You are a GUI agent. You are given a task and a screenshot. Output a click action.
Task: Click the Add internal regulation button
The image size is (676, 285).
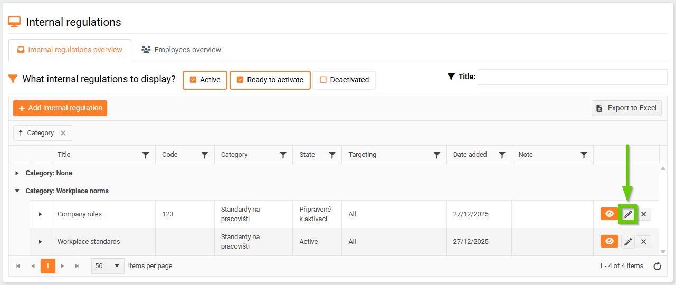pyautogui.click(x=60, y=108)
